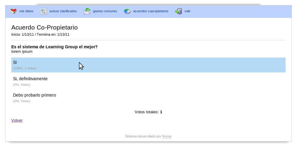Viewport: 299px width, 152px height.
Task: Open acuerdos copropietarios menu link
Action: pyautogui.click(x=151, y=11)
